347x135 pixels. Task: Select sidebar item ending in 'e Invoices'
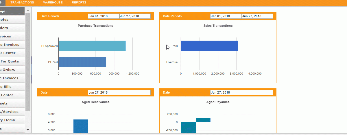(12, 78)
